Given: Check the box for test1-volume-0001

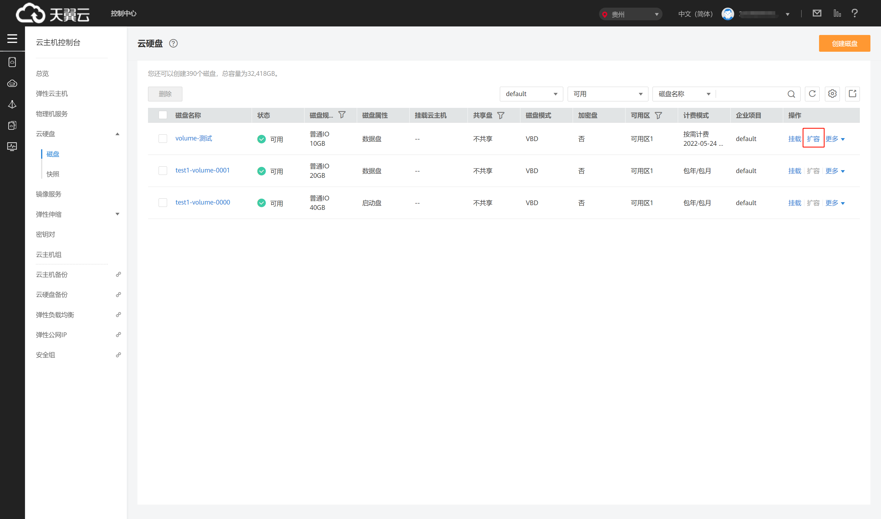Looking at the screenshot, I should click(x=163, y=170).
